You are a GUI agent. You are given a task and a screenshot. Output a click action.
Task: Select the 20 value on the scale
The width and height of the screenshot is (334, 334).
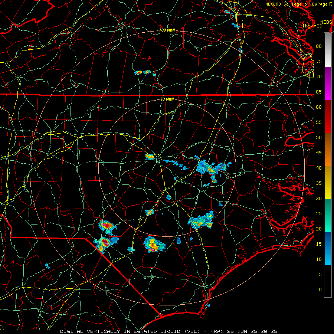[319, 229]
